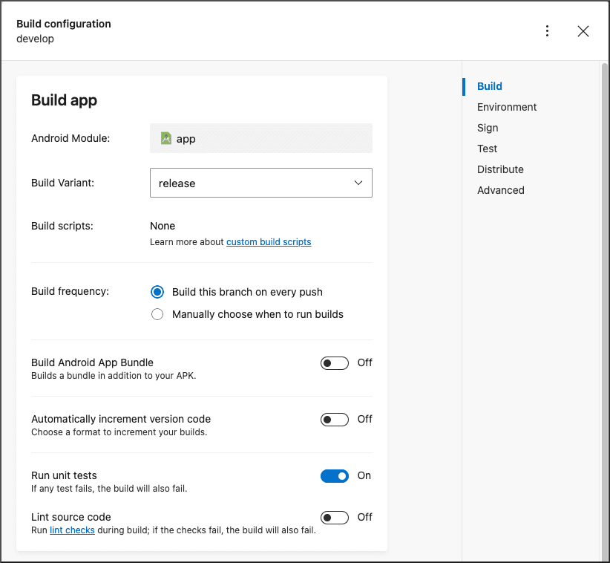Click the Build Variant chevron arrow
610x563 pixels.
point(358,183)
